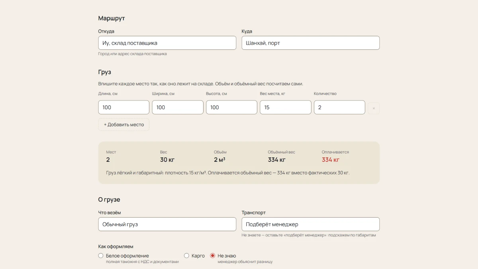Screen dimensions: 478x269
Task: Click the О грузе section heading
Action: [109, 200]
